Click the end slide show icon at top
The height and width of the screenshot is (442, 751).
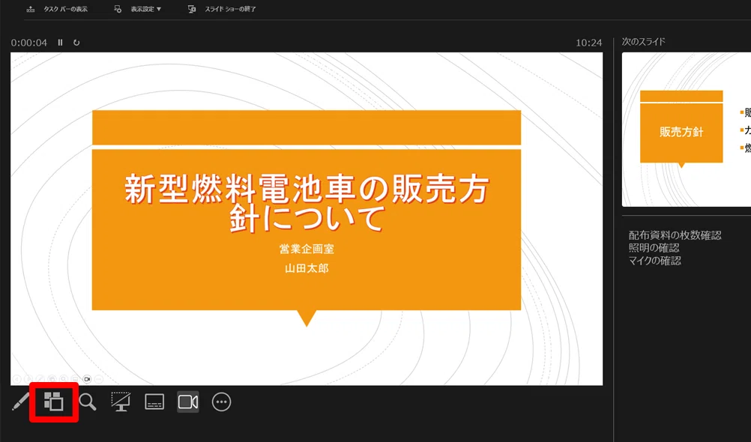[192, 9]
